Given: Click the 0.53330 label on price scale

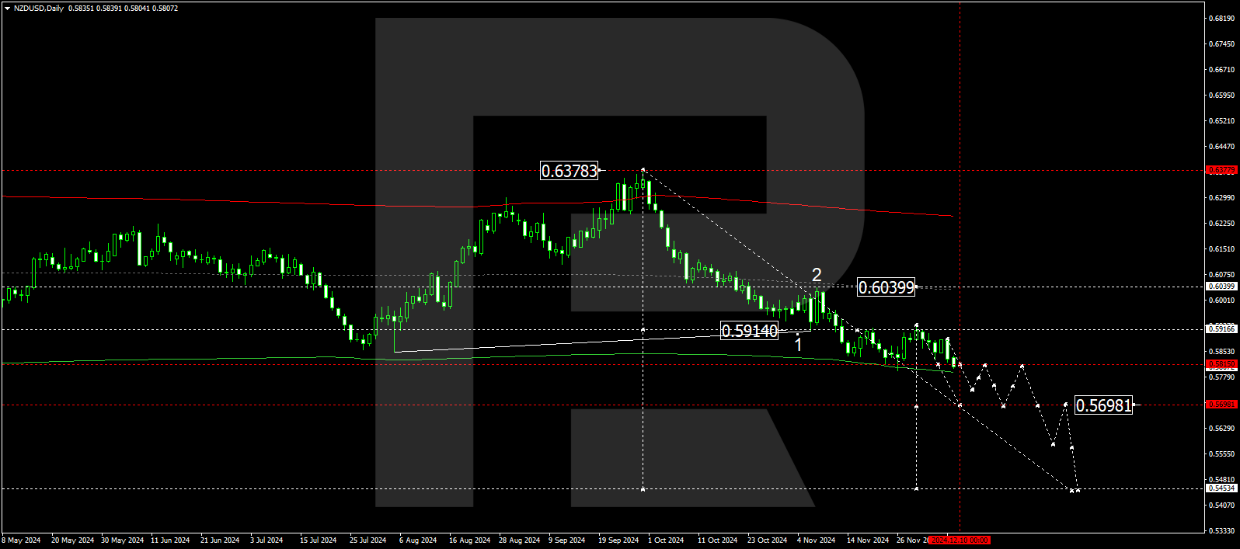Looking at the screenshot, I should pos(1221,531).
